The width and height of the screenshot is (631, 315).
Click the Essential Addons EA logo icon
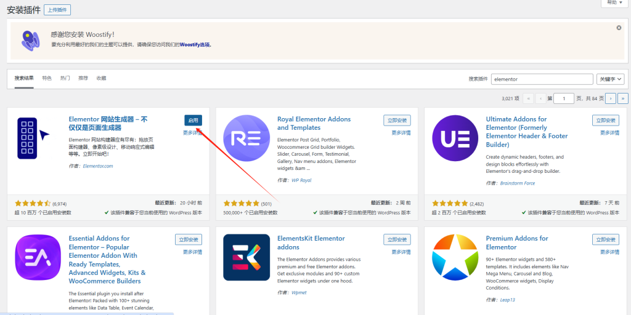(x=38, y=257)
